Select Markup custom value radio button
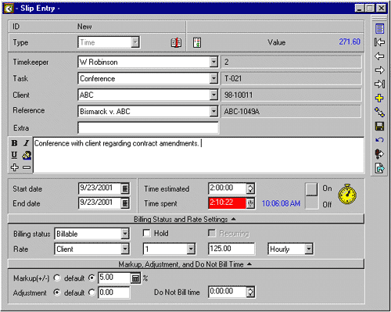This screenshot has height=312, width=391. pyautogui.click(x=91, y=278)
